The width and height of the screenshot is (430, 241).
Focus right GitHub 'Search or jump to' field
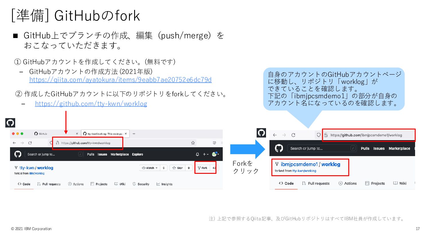(x=322, y=148)
